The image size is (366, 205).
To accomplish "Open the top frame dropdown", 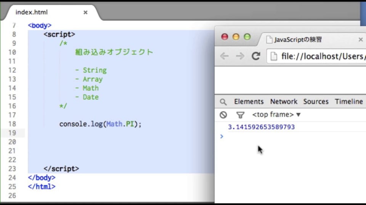I will 276,115.
